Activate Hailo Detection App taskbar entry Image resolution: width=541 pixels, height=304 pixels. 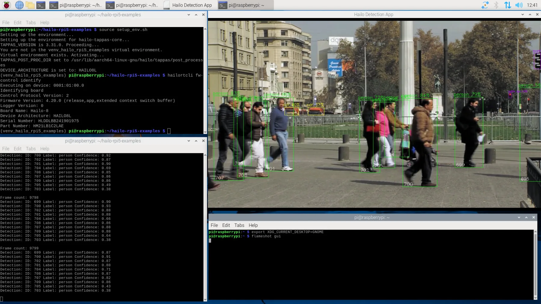(188, 5)
